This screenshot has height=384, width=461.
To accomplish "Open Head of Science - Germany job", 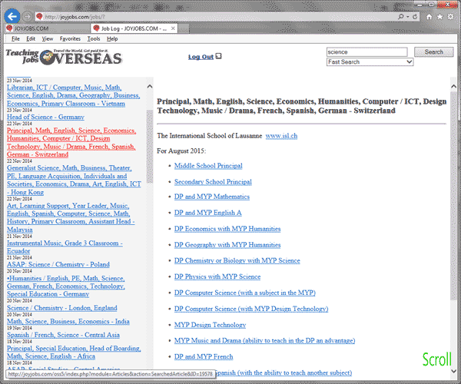I will tap(45, 117).
